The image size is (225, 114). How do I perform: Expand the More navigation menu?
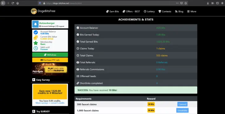click(x=192, y=11)
